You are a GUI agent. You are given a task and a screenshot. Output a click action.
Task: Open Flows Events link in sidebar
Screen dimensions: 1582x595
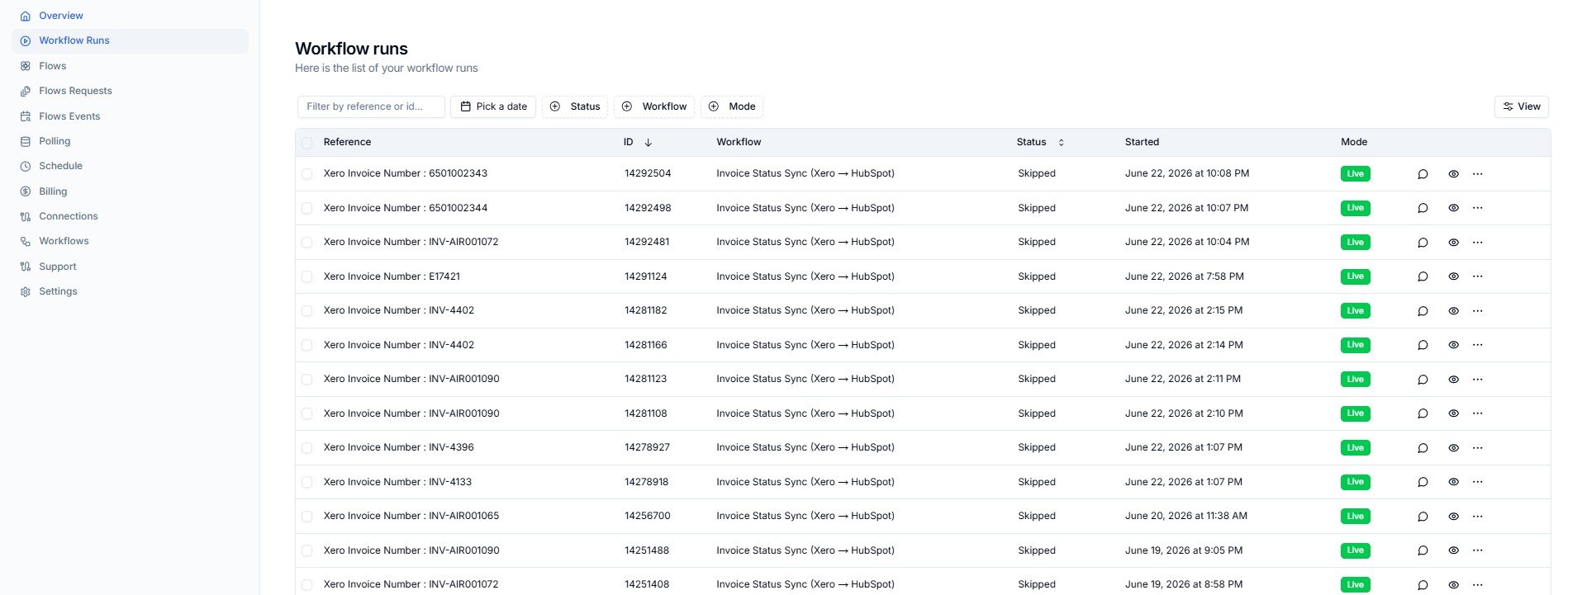[x=69, y=116]
